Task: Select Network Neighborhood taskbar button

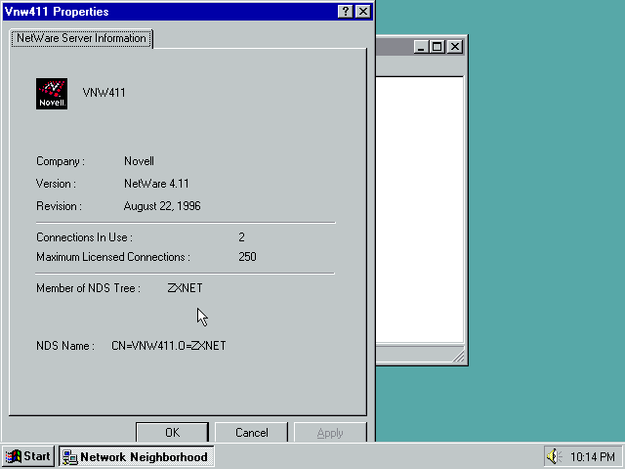Action: tap(137, 456)
